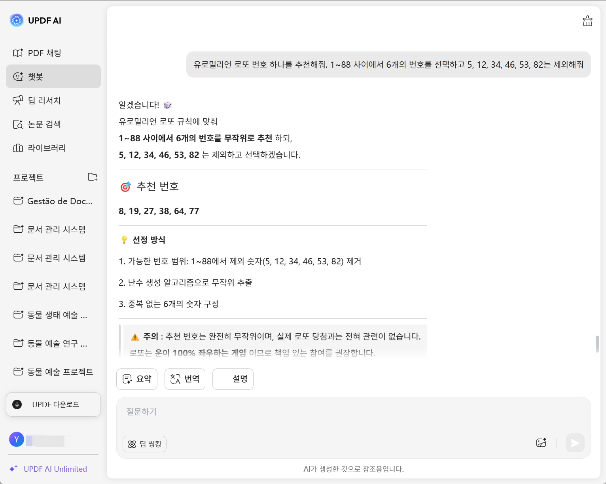Click the 번역 quick action button

point(185,379)
